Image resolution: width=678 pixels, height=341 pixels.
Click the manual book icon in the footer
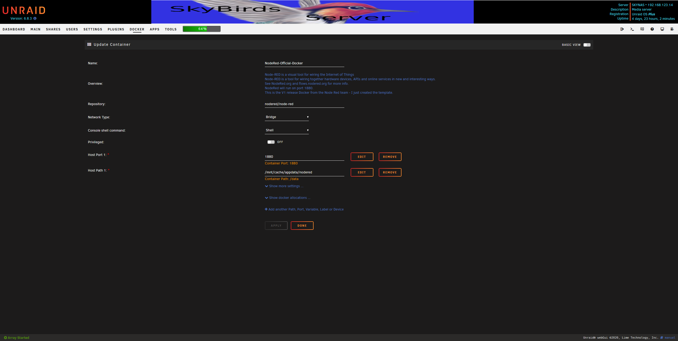click(662, 338)
